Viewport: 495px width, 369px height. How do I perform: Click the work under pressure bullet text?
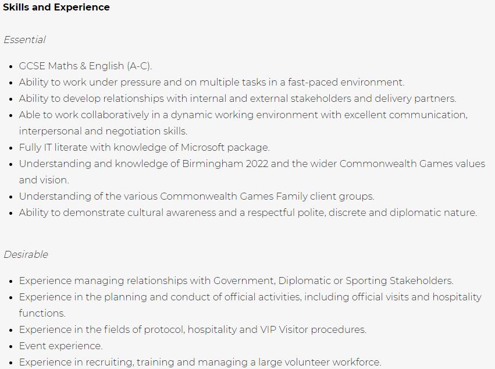tap(212, 82)
